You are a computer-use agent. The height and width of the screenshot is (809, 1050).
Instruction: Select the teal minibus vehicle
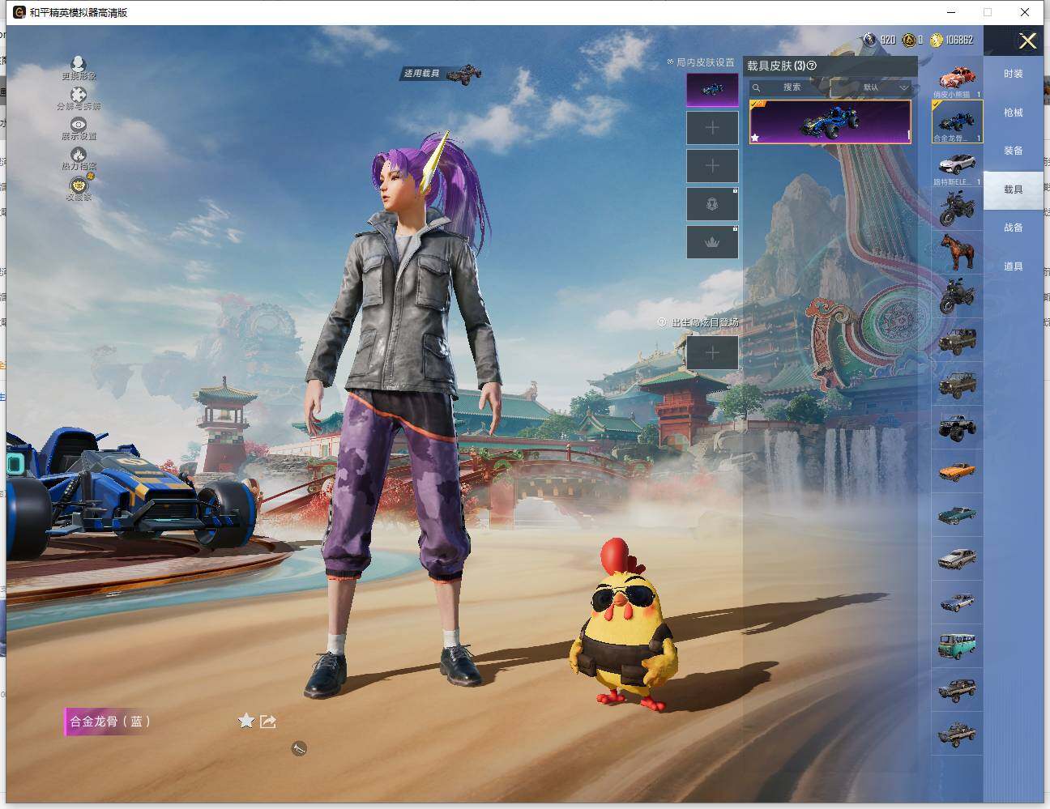pos(957,645)
